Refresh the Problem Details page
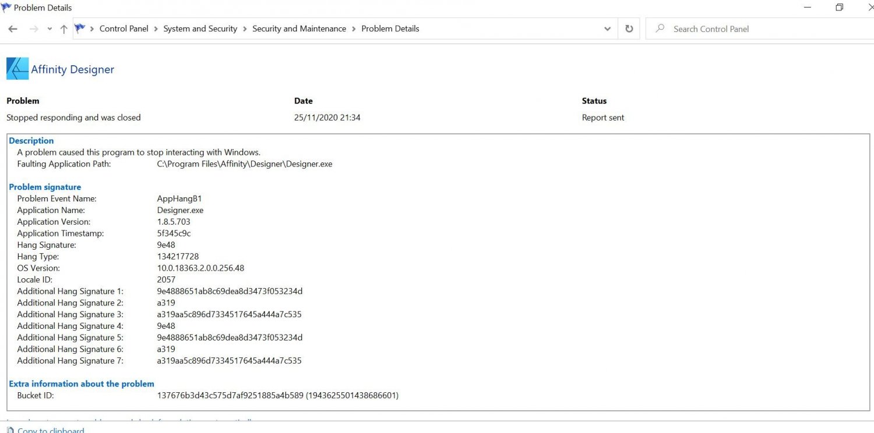Image resolution: width=874 pixels, height=433 pixels. 629,29
